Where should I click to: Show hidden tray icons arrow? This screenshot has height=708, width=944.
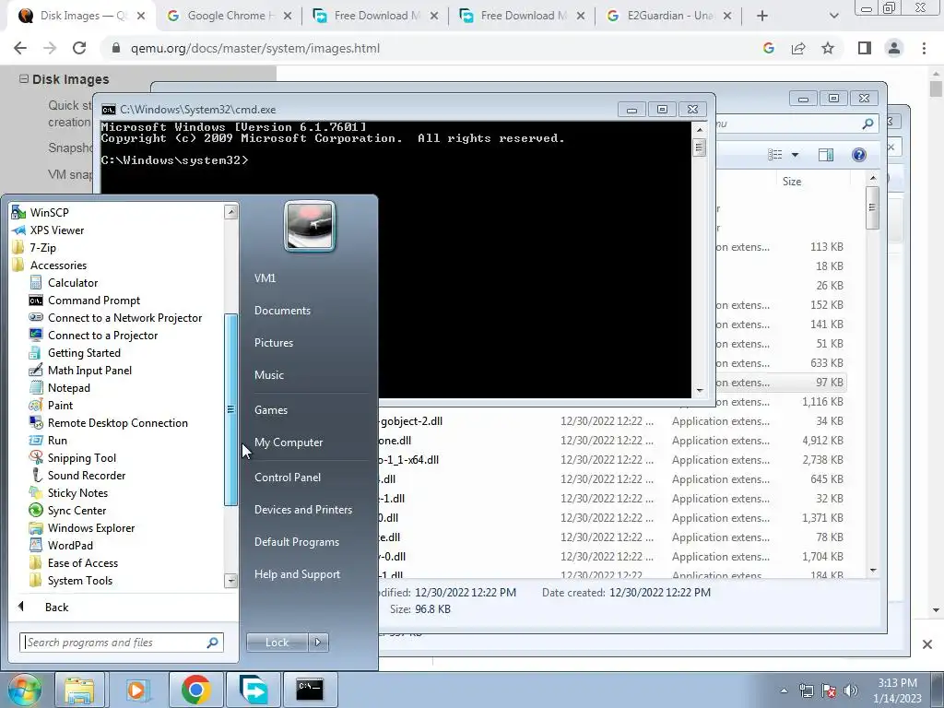[x=784, y=690]
